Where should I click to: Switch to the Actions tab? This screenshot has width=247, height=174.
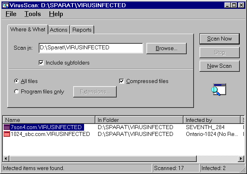pos(59,30)
